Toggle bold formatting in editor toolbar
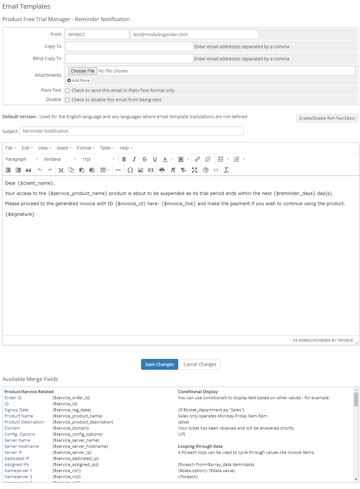Image resolution: width=360 pixels, height=489 pixels. [x=124, y=159]
